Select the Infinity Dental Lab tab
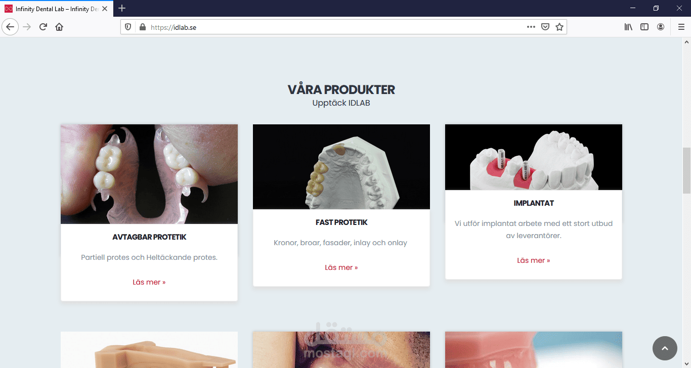 coord(57,9)
